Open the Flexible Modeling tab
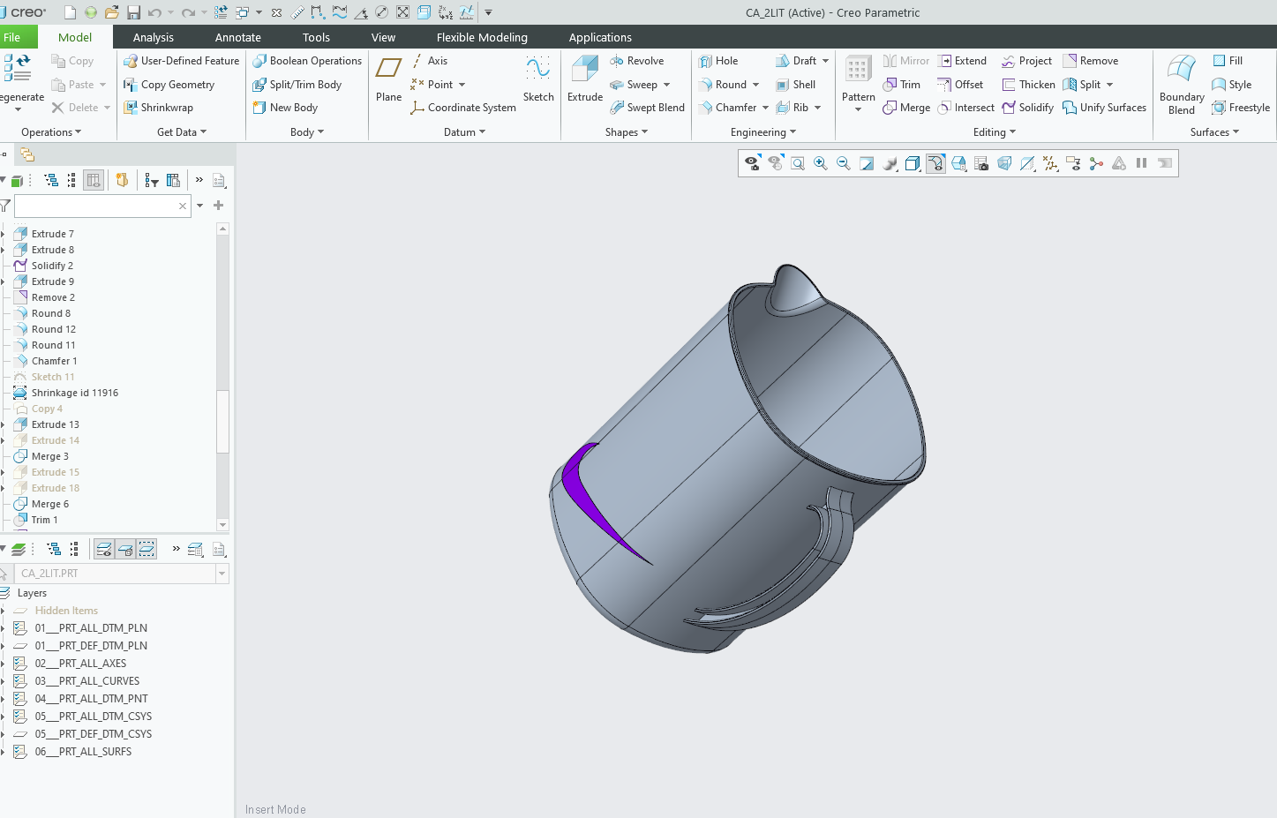This screenshot has height=818, width=1277. (482, 37)
